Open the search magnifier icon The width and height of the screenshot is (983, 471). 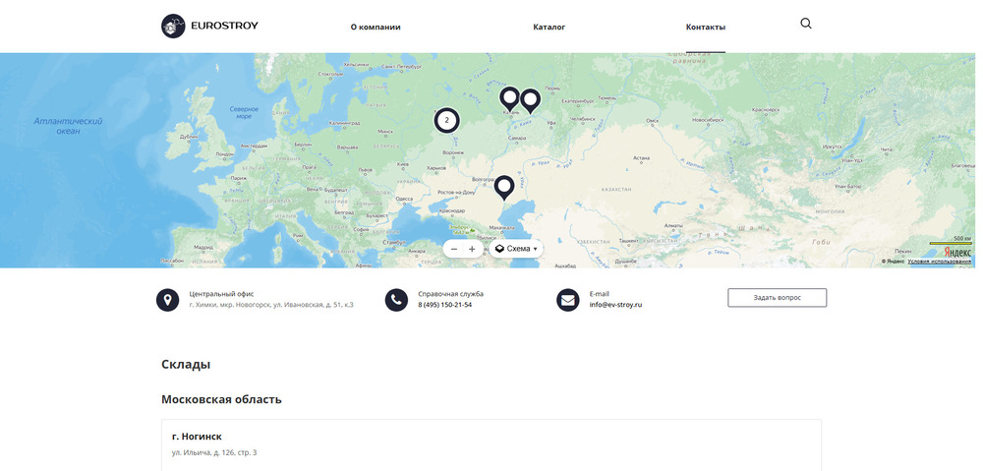(x=806, y=24)
